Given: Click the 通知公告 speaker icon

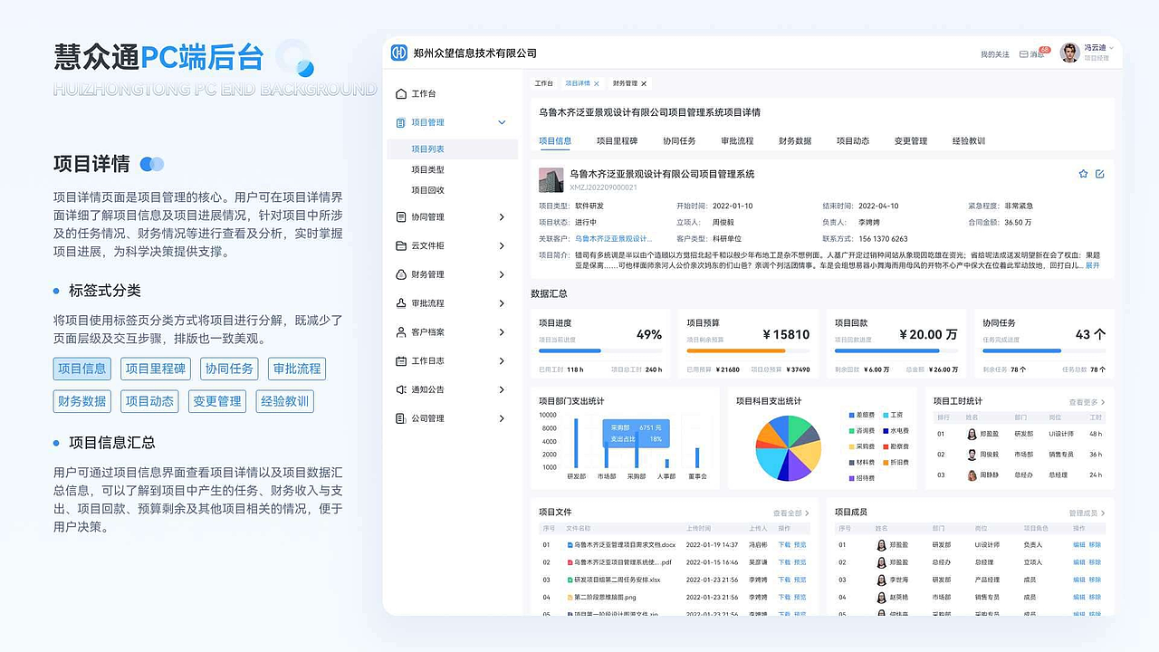Looking at the screenshot, I should (401, 389).
